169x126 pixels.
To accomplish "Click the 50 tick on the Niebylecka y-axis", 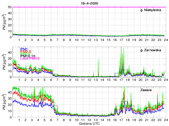I will 9,7.
